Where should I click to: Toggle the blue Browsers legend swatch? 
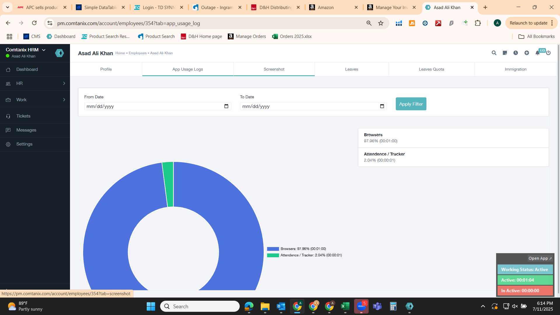(273, 249)
